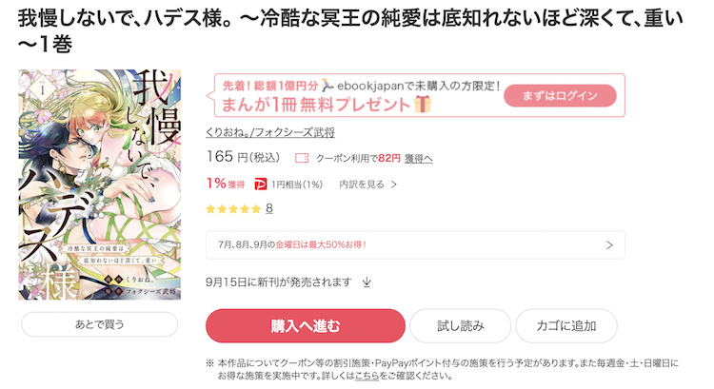Click the こちら details link
Image resolution: width=714 pixels, height=389 pixels.
[x=367, y=376]
